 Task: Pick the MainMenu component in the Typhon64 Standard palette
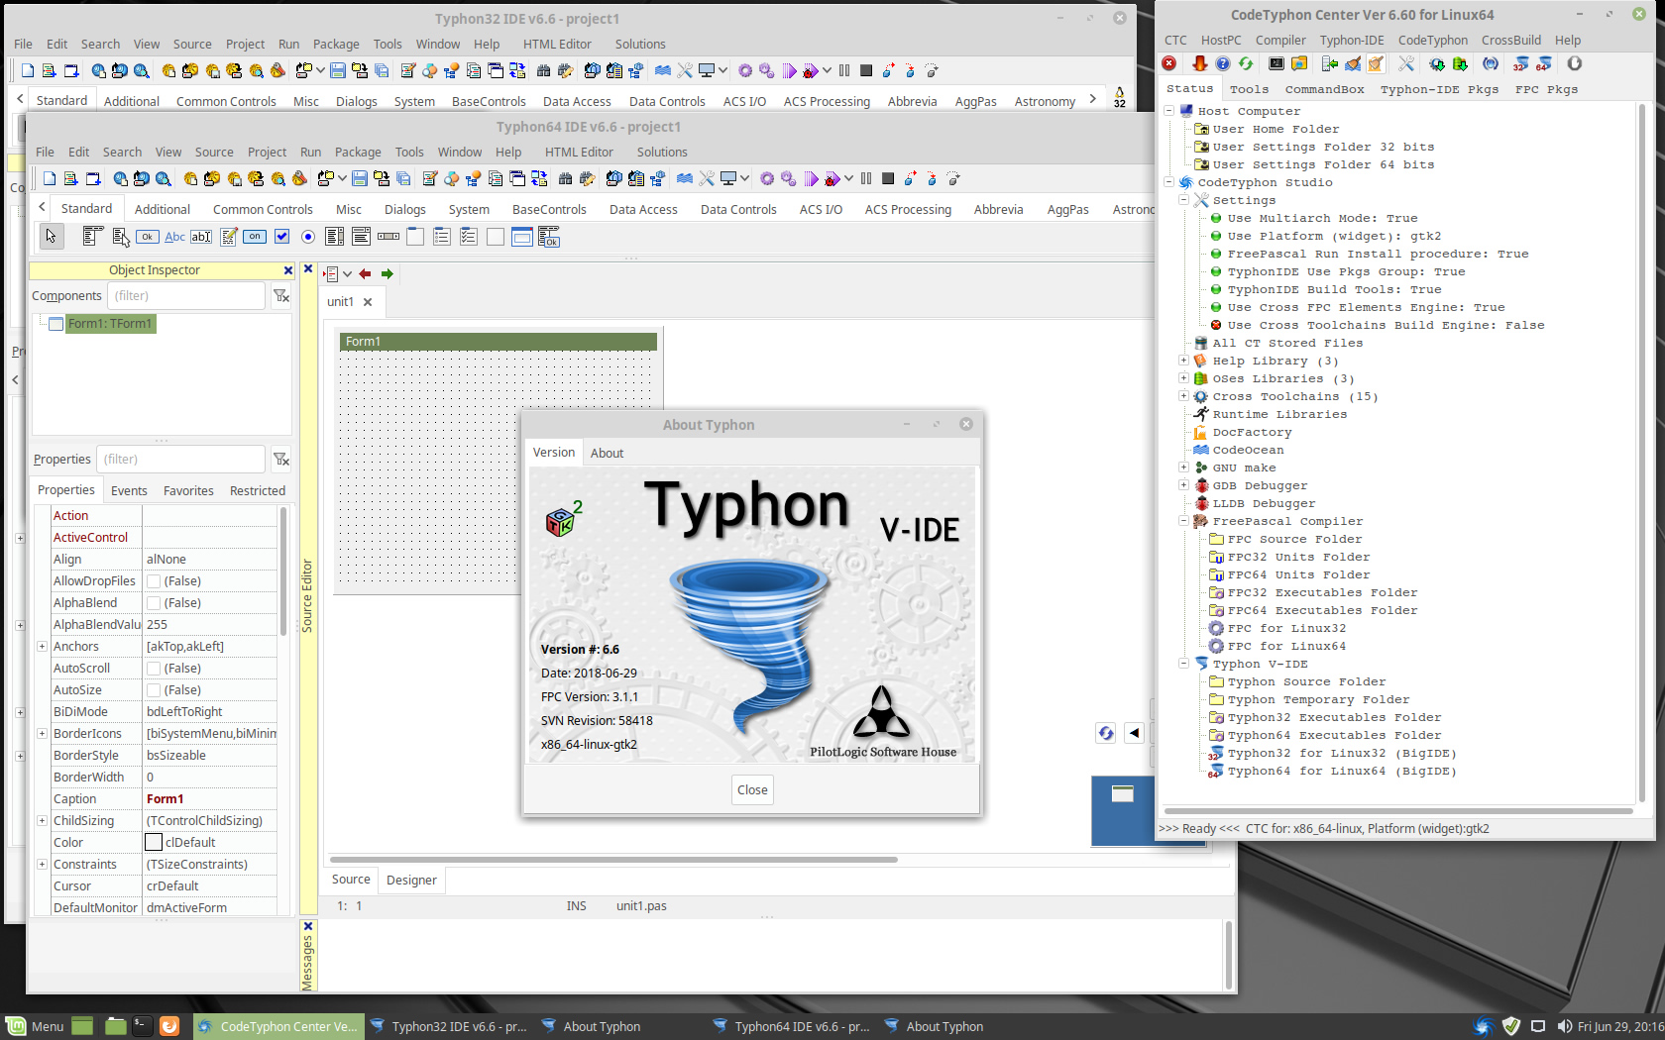92,237
